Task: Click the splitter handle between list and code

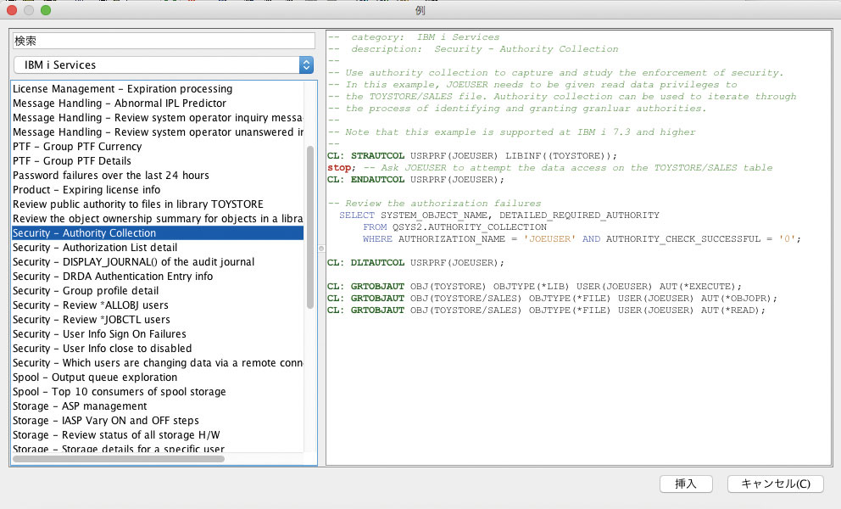Action: [x=320, y=248]
